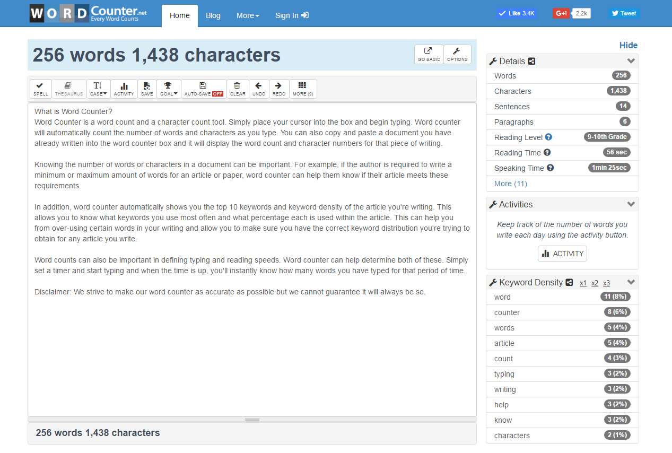Viewport: 672px width, 453px height.
Task: Click the Go Basic button
Action: (429, 54)
